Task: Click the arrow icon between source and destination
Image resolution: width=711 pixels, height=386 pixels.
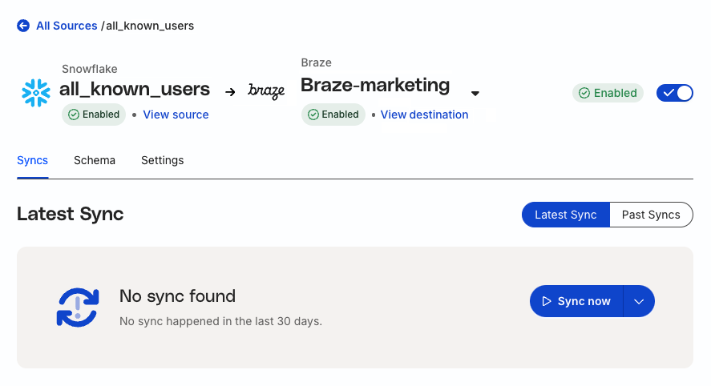Action: coord(230,92)
